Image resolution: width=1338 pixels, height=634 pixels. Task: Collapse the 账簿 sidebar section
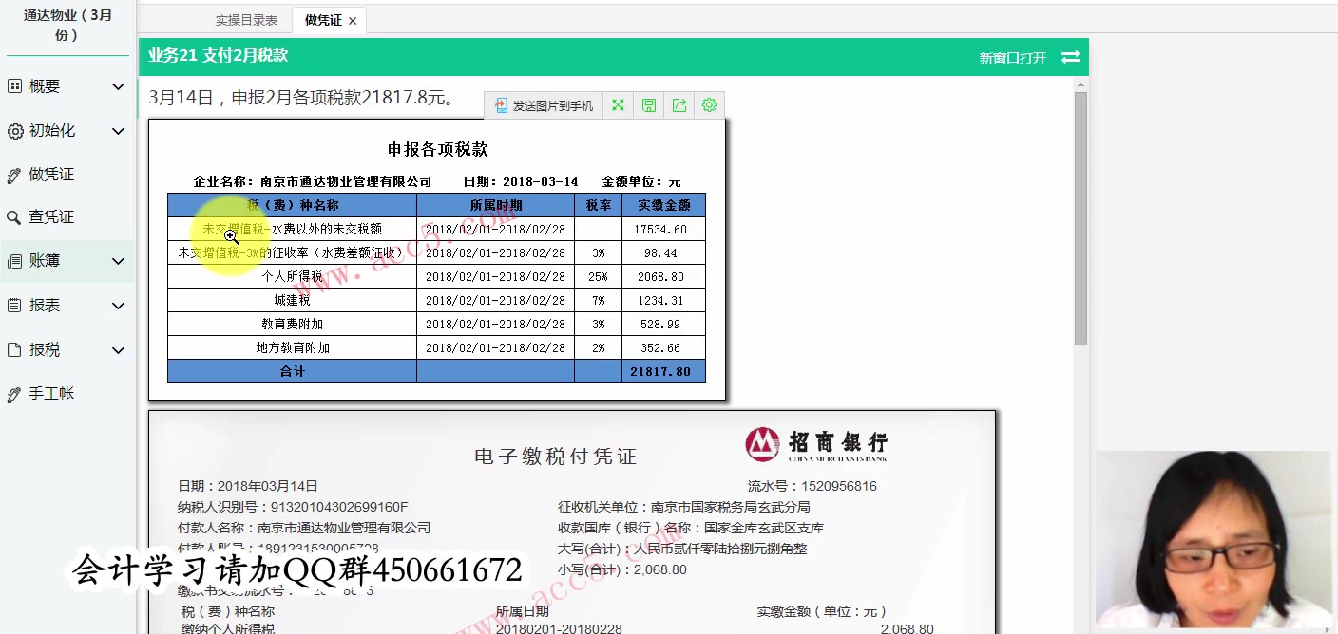(x=118, y=259)
